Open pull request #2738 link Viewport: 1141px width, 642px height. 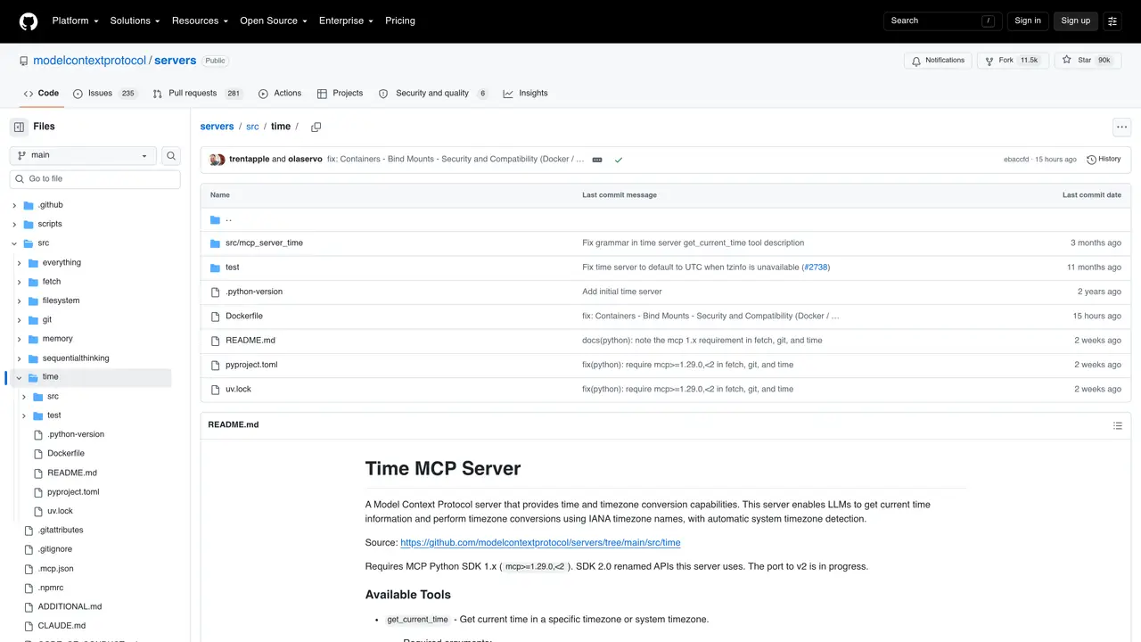click(815, 267)
